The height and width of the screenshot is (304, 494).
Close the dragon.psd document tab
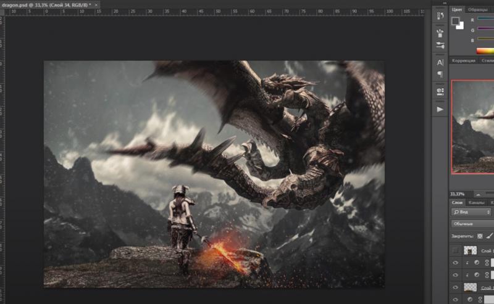(96, 5)
